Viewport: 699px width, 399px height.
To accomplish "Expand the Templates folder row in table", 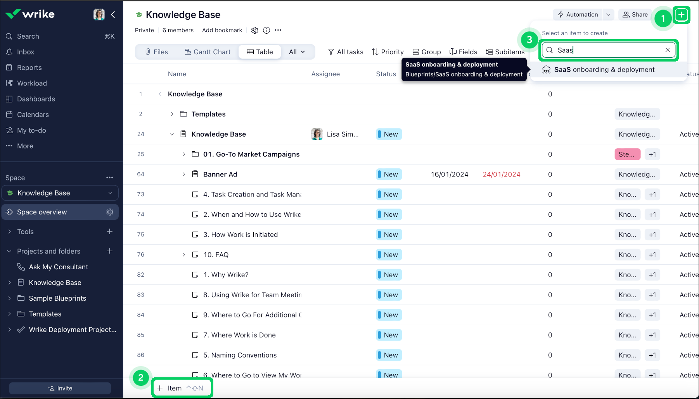I will pos(172,114).
